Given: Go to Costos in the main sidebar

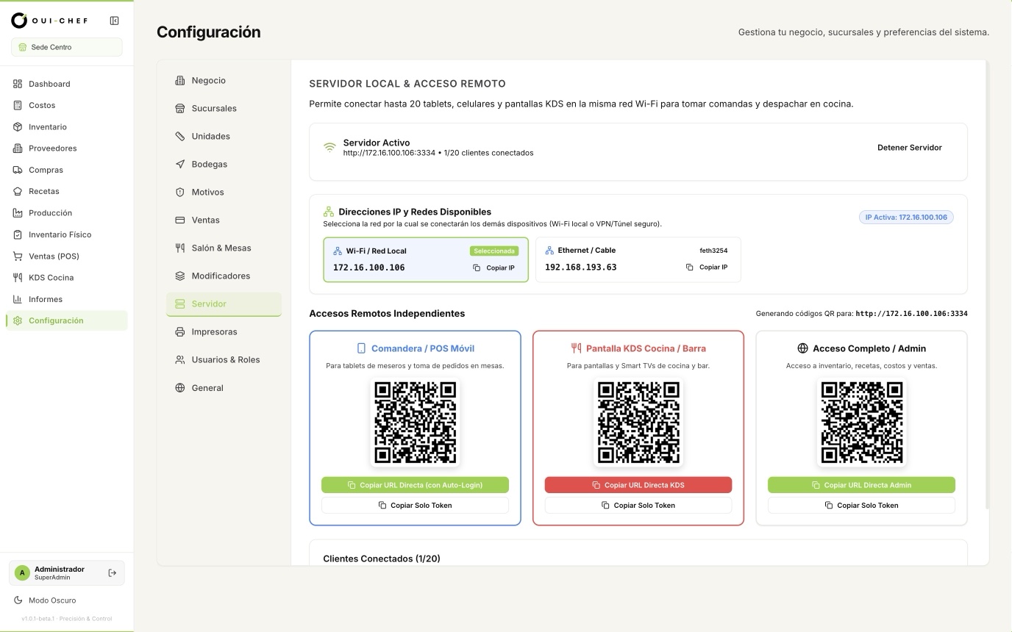Looking at the screenshot, I should pos(67,106).
